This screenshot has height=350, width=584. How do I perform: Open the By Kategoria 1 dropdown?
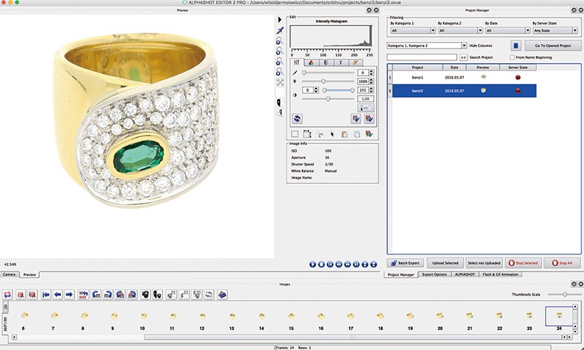[413, 31]
